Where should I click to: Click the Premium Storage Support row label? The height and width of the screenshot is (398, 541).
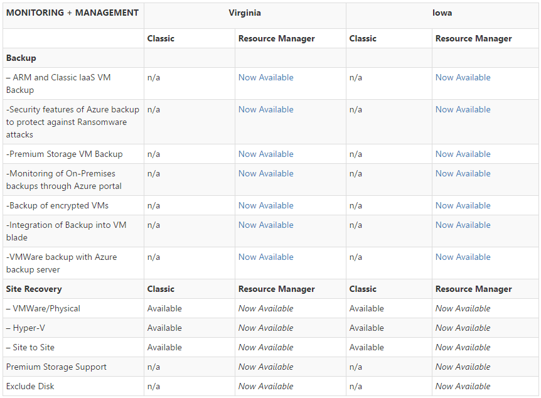click(x=56, y=367)
